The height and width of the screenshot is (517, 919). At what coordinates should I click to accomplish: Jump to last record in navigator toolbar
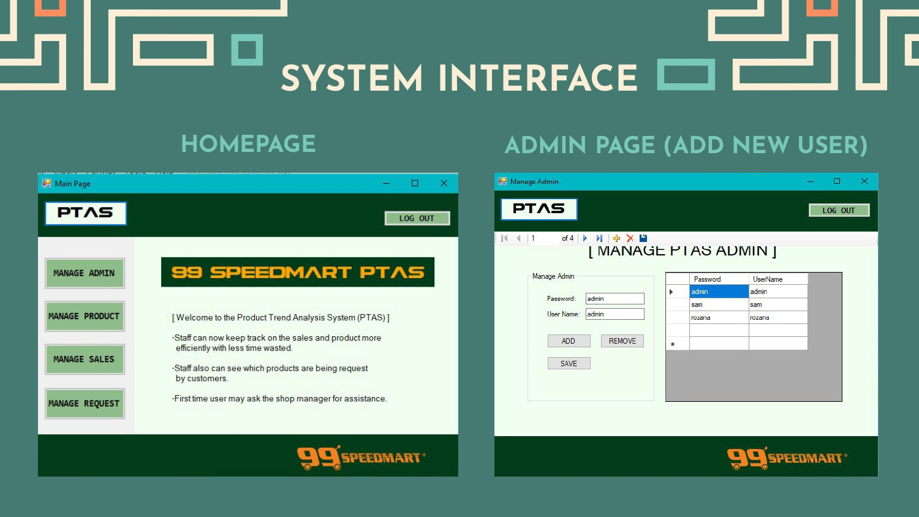click(x=599, y=238)
